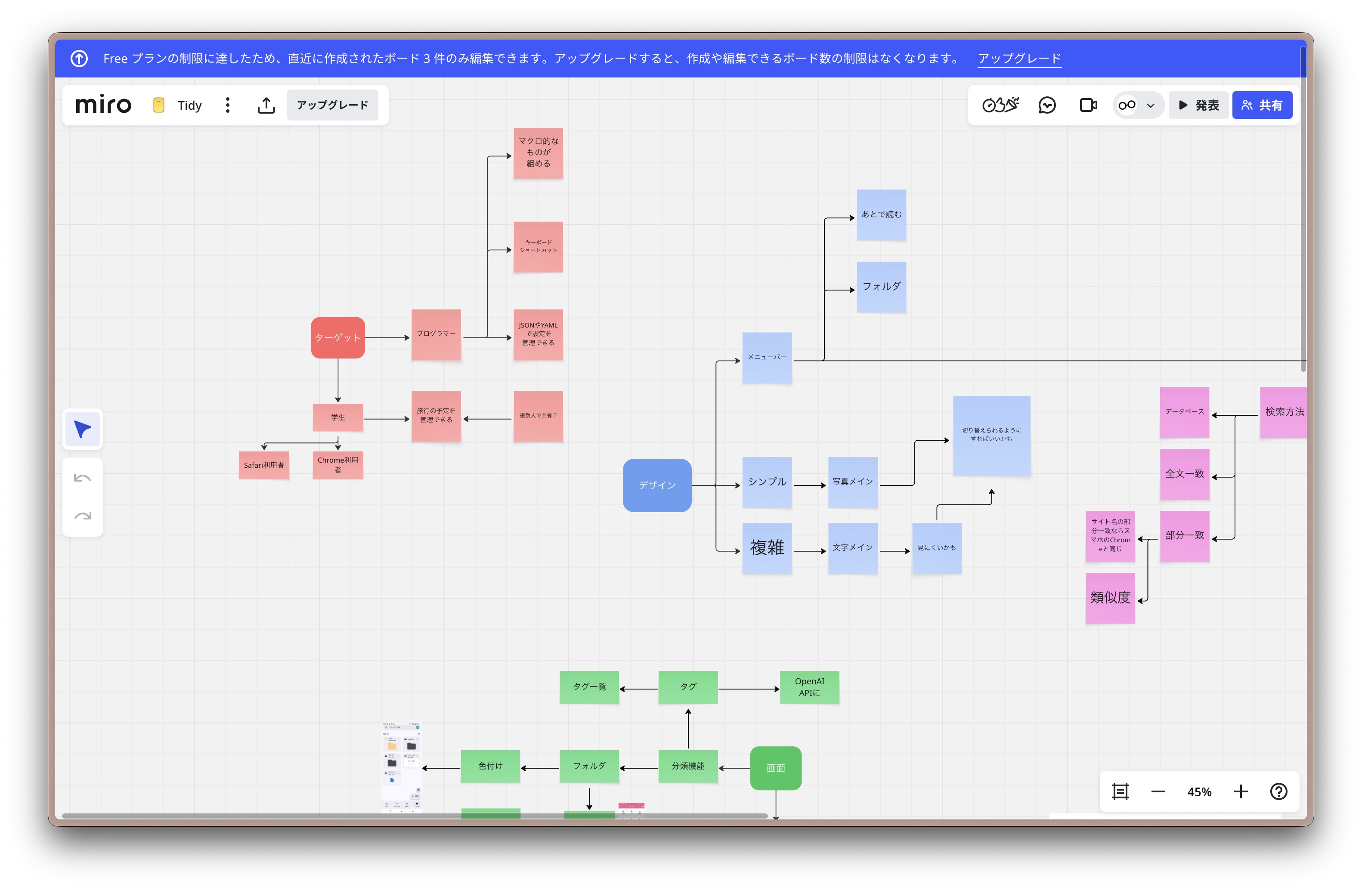Click the Tidy board name
This screenshot has height=890, width=1362.
pyautogui.click(x=189, y=105)
